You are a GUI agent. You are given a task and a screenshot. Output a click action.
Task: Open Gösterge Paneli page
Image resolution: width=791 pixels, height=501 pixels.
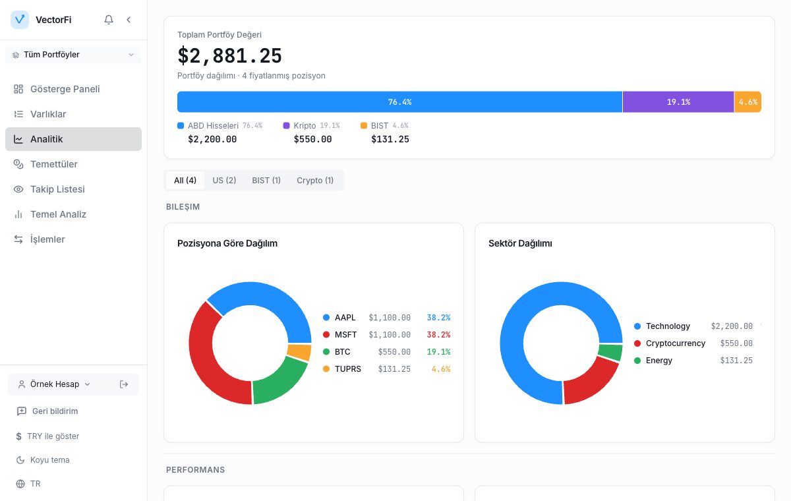pos(73,89)
